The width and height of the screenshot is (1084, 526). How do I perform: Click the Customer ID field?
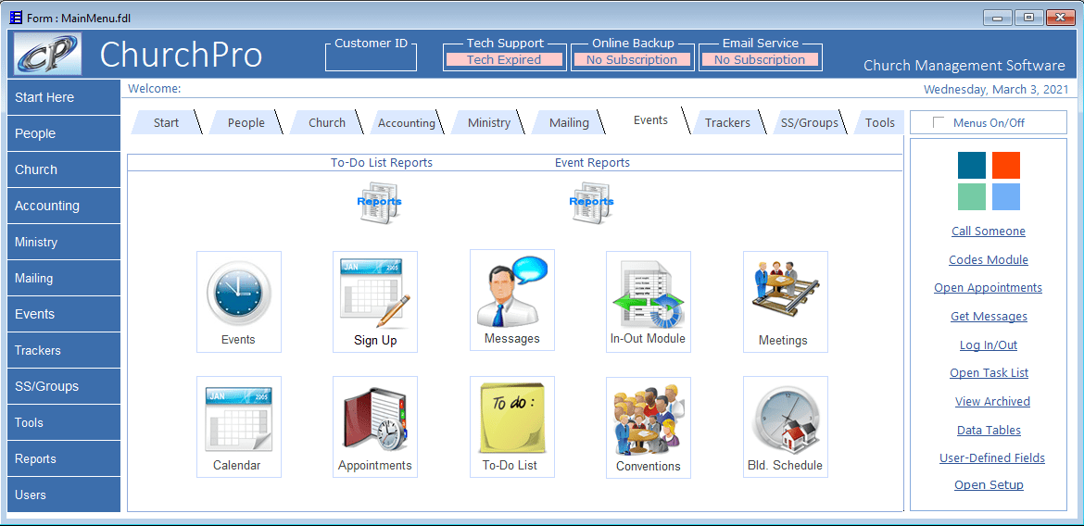click(x=372, y=59)
